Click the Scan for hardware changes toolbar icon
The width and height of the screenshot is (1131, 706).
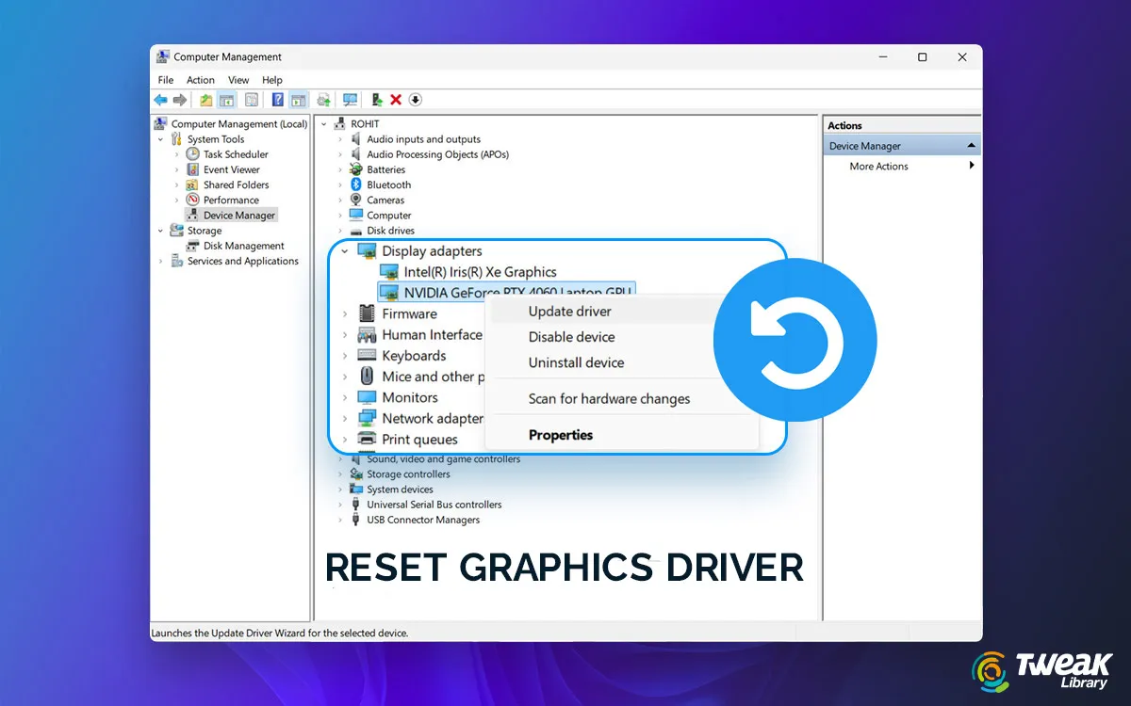(x=350, y=100)
